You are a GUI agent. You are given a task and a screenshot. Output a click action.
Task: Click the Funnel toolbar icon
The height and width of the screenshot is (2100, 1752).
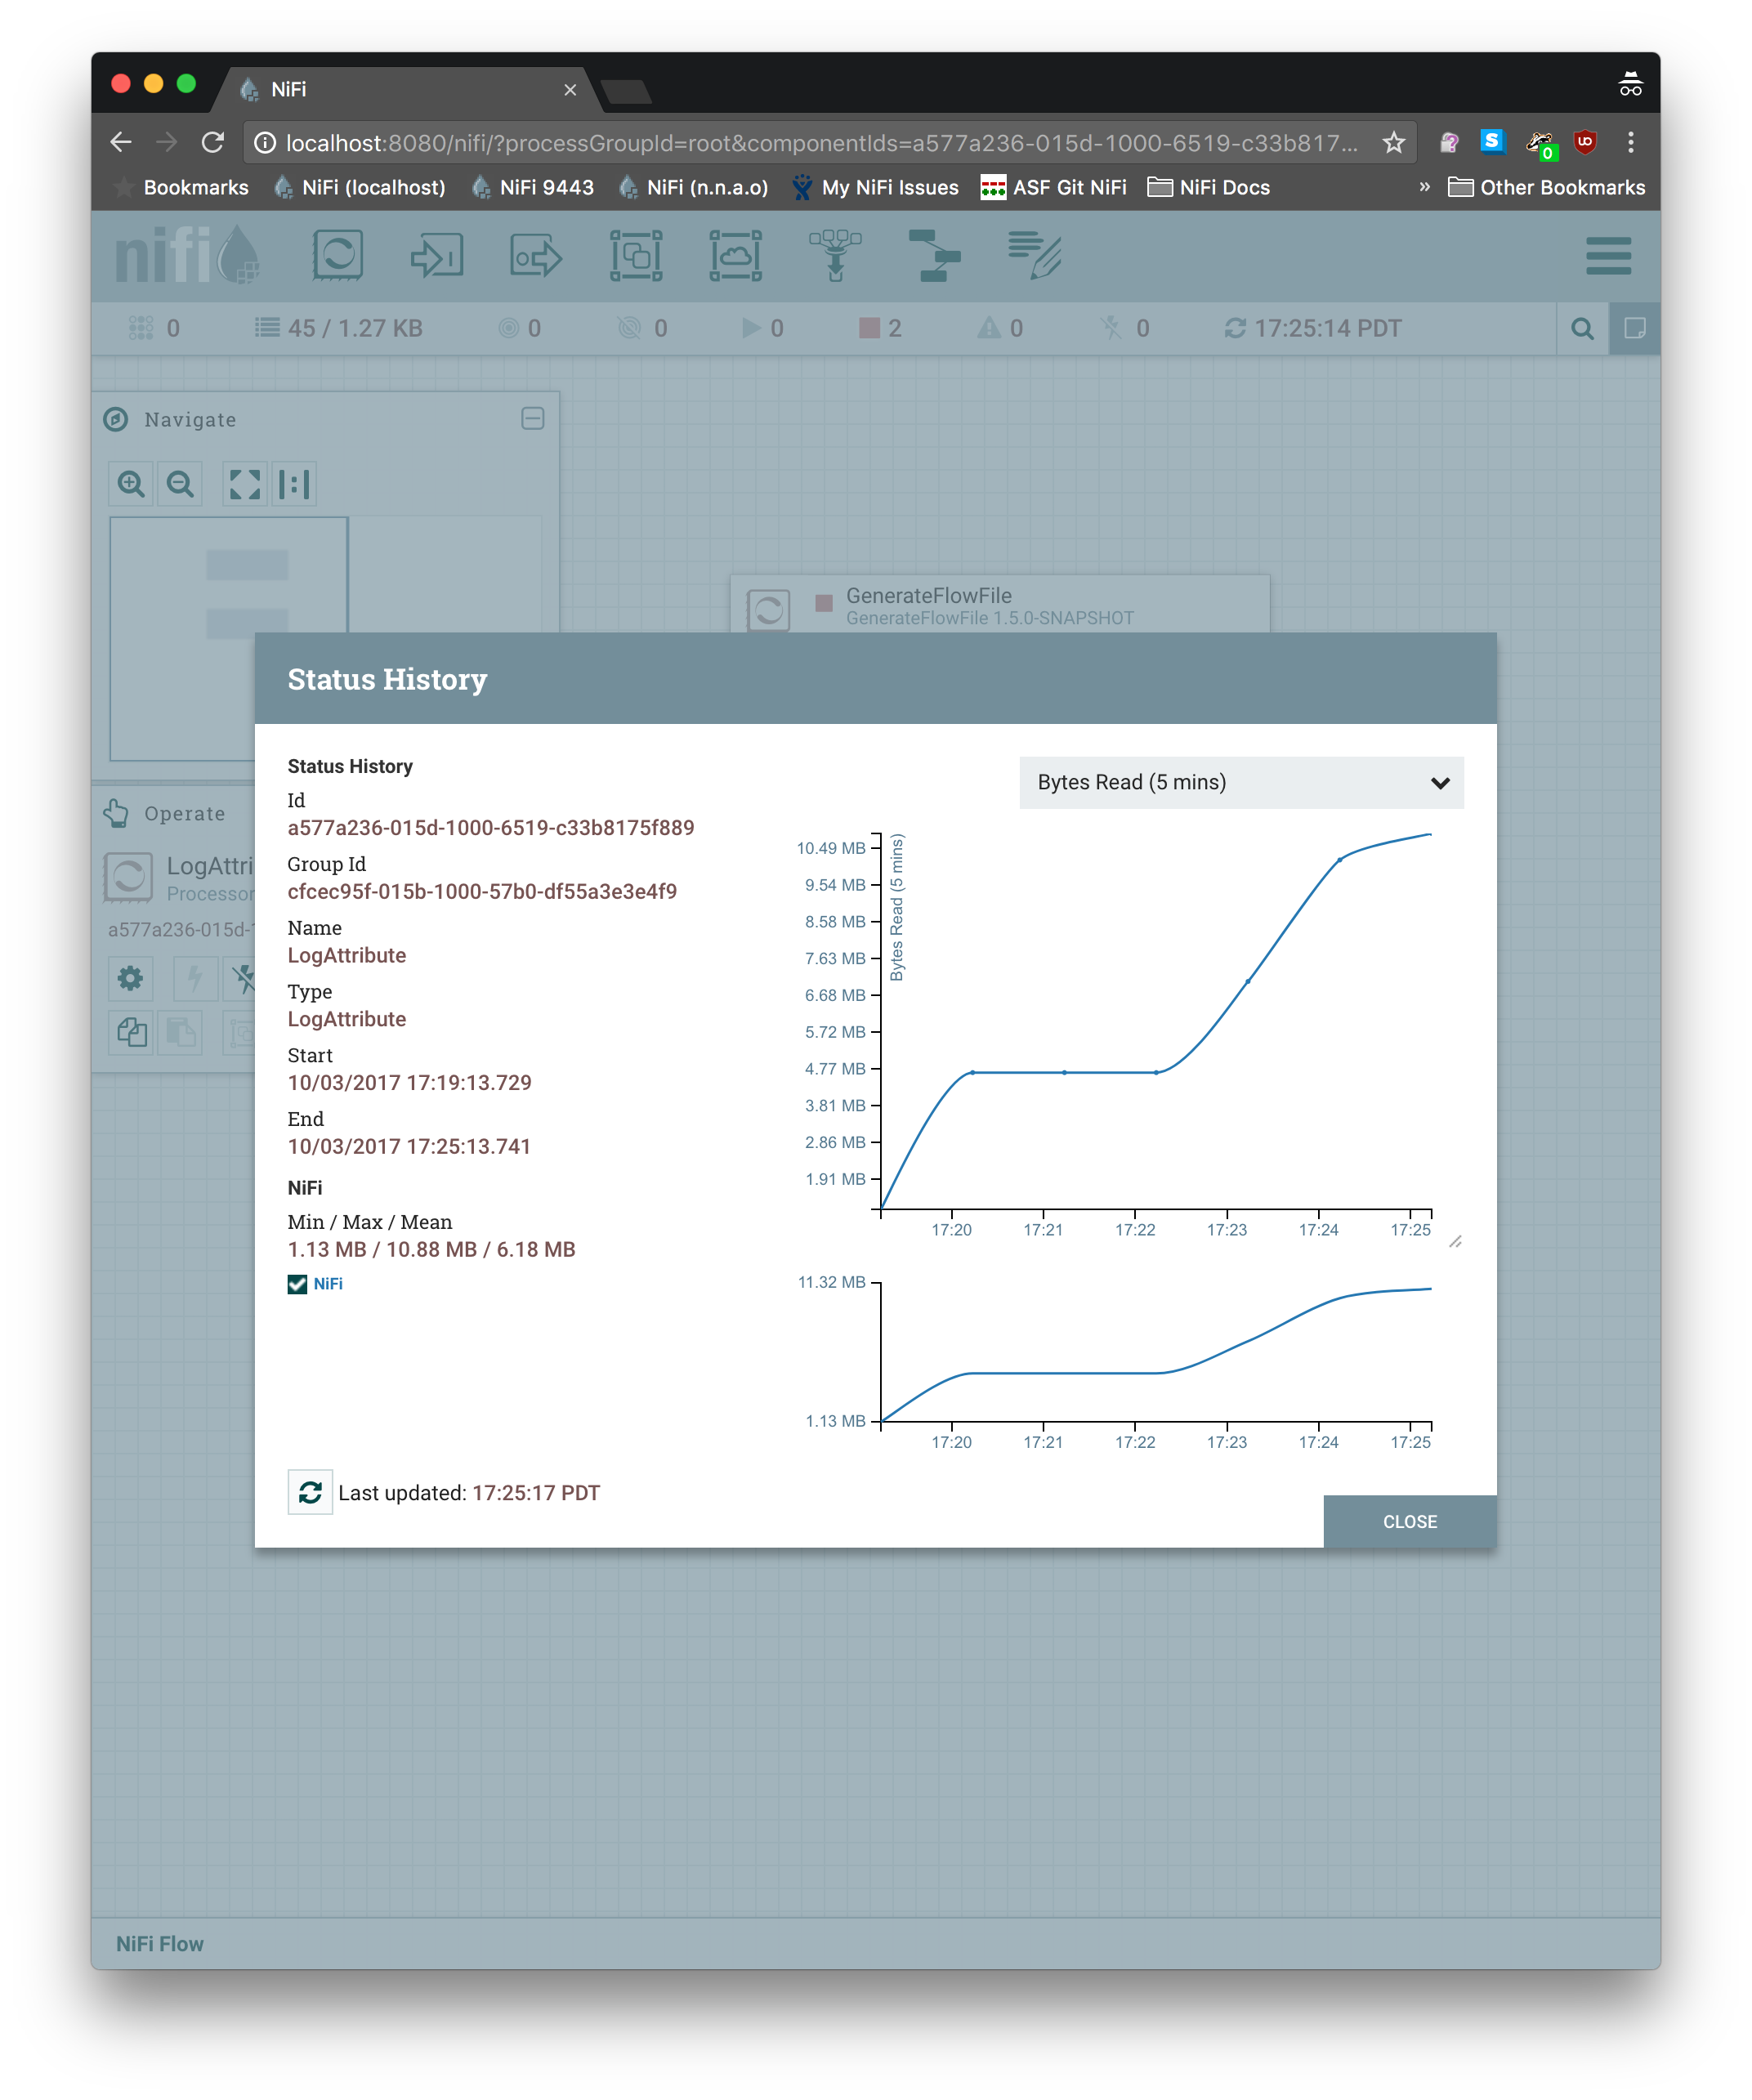pyautogui.click(x=835, y=256)
